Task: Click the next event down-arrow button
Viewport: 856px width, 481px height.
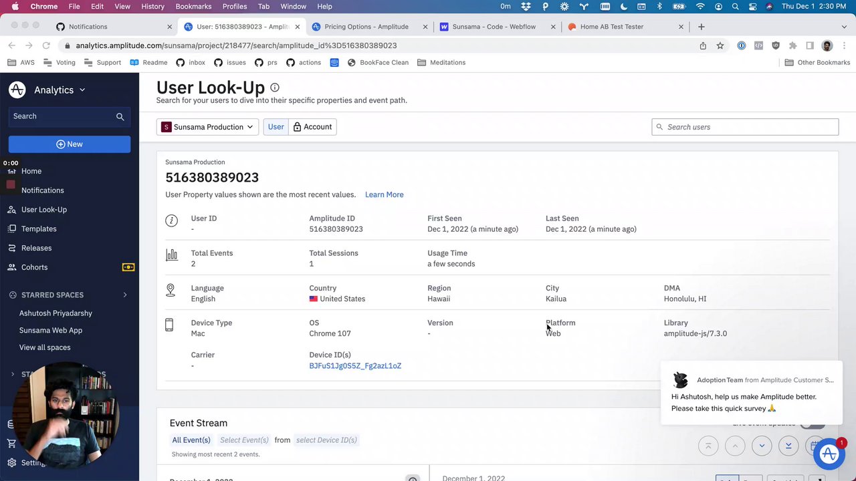Action: click(x=762, y=446)
